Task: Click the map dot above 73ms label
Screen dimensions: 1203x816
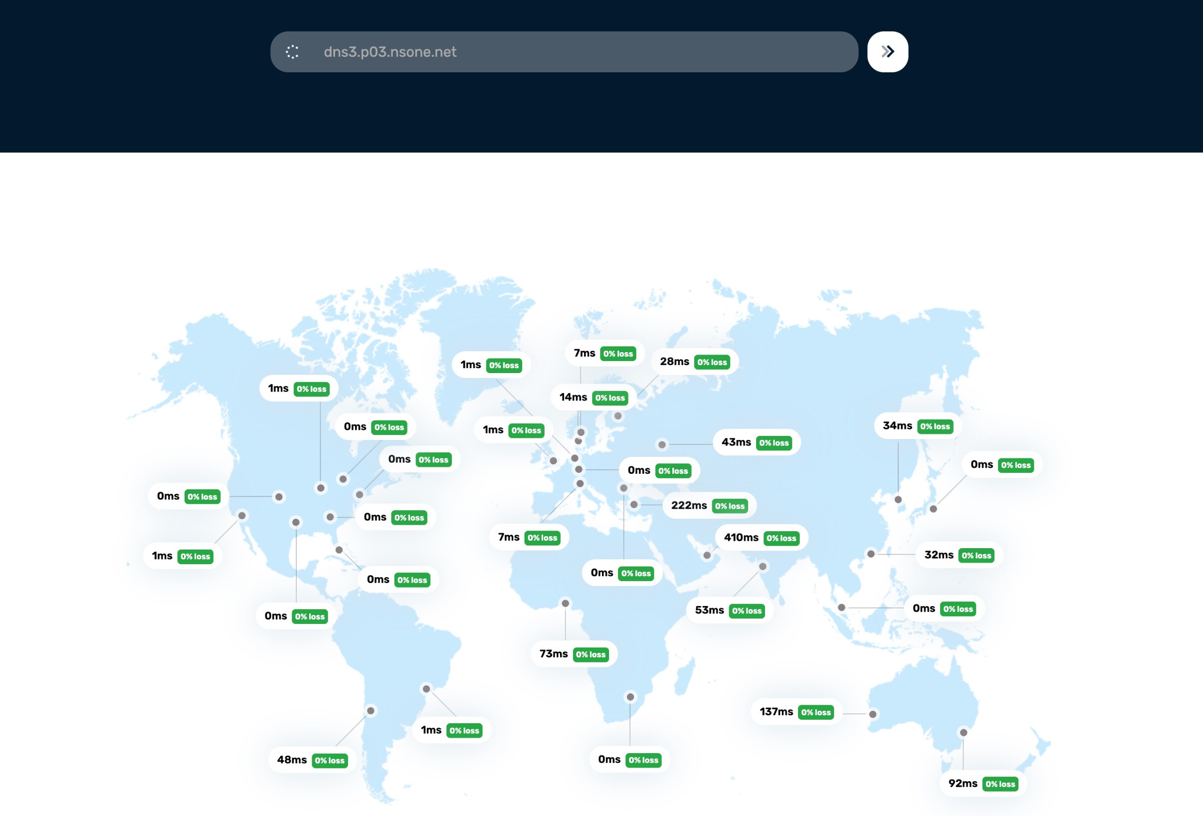Action: (x=565, y=603)
